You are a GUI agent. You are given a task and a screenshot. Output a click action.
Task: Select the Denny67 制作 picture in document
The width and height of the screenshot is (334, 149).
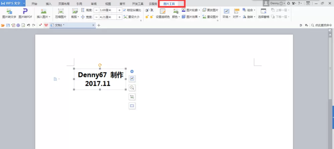point(100,79)
